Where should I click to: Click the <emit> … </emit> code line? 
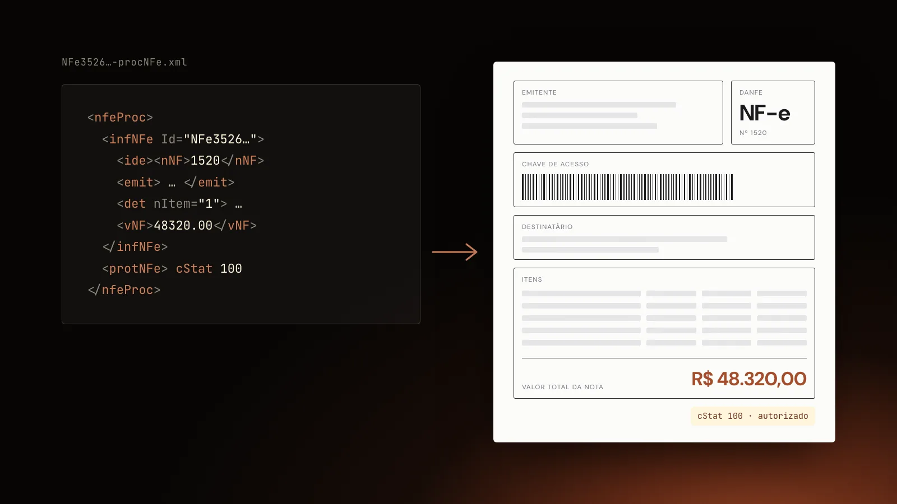(x=175, y=183)
